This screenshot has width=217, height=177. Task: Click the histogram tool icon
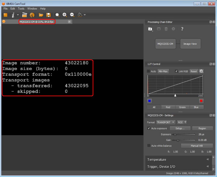[80, 15]
